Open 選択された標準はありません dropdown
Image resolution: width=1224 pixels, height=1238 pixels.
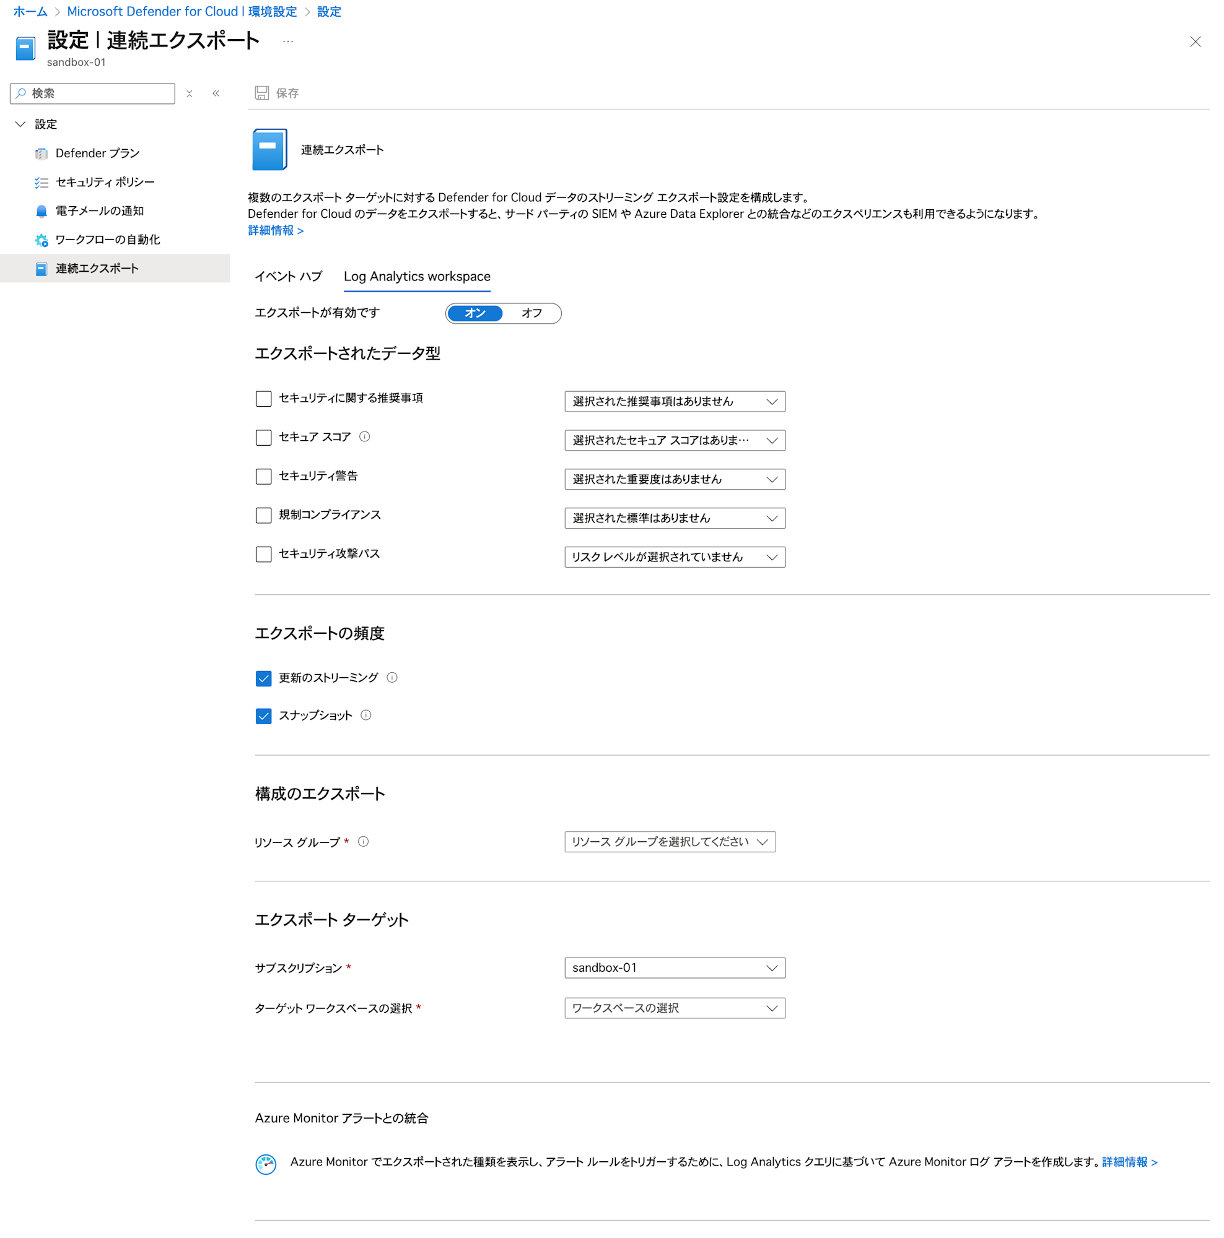pos(675,519)
